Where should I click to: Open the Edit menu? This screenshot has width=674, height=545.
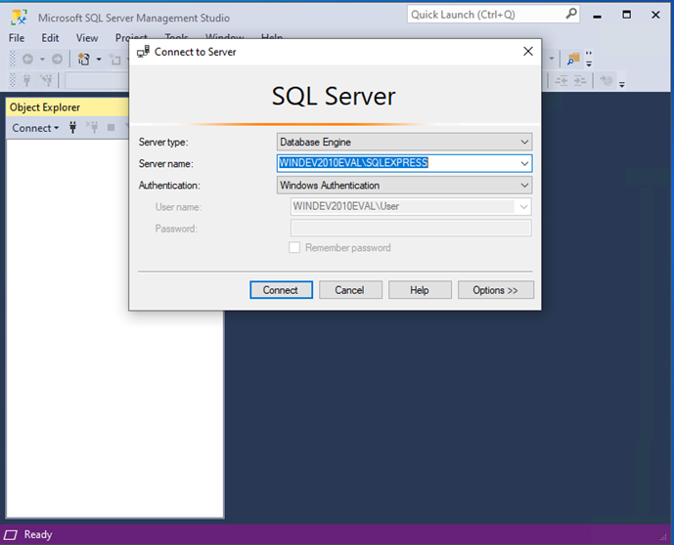[x=50, y=38]
